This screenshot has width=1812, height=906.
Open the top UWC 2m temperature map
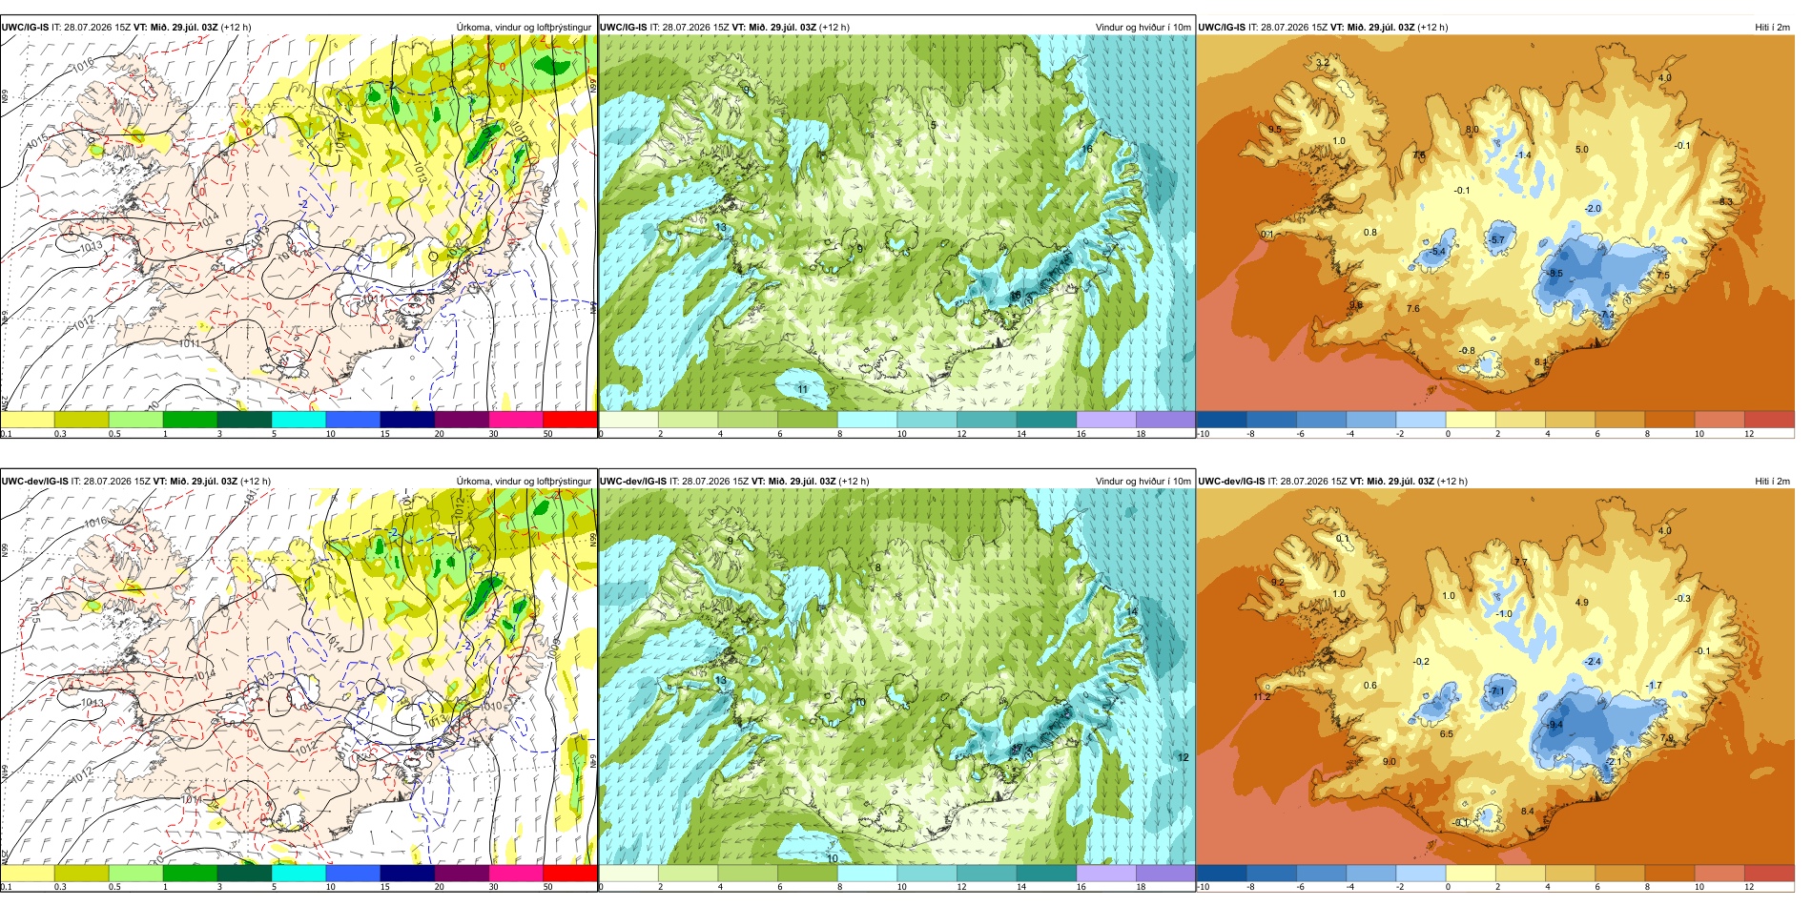tap(1495, 223)
